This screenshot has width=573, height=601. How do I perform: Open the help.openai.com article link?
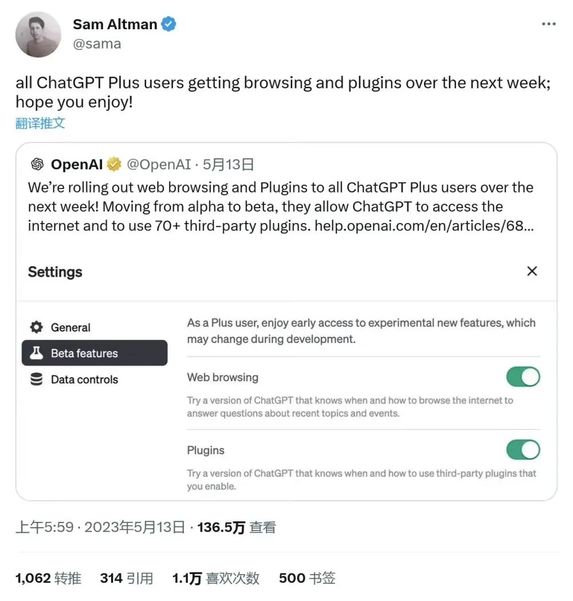[424, 226]
